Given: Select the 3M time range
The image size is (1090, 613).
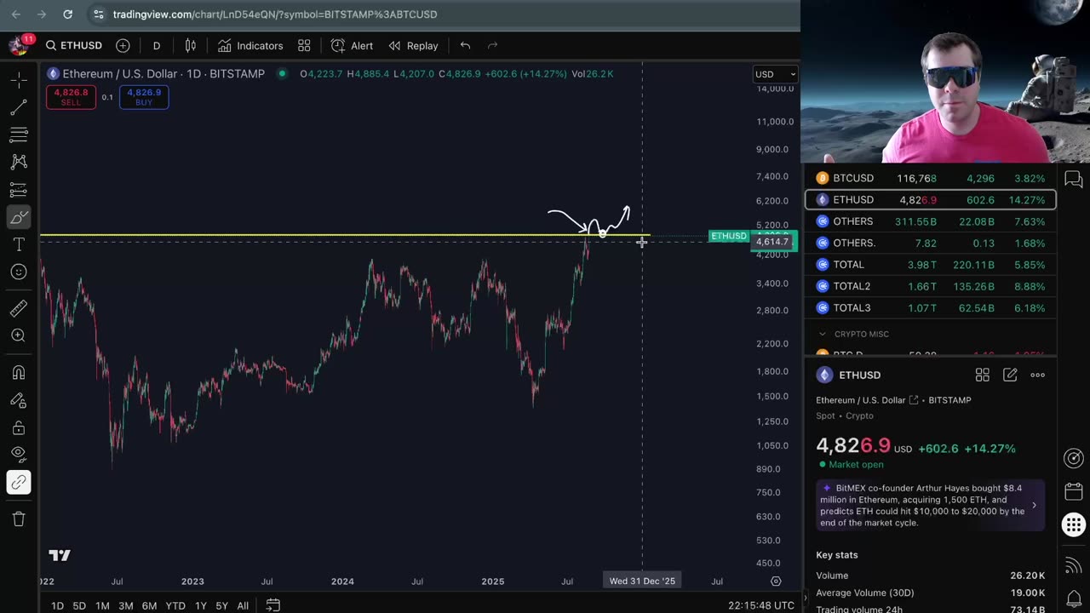Looking at the screenshot, I should 125,605.
